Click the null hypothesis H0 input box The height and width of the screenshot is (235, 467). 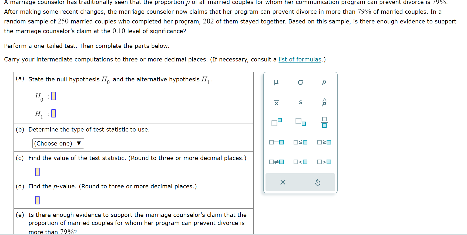click(53, 96)
